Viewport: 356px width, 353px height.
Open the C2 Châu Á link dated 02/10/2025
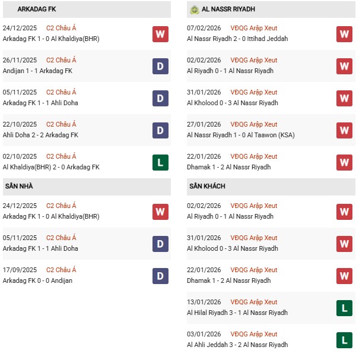point(61,156)
